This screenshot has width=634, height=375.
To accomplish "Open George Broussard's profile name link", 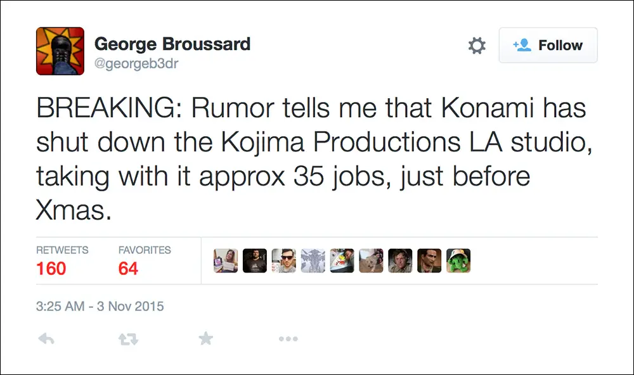I will pyautogui.click(x=172, y=44).
